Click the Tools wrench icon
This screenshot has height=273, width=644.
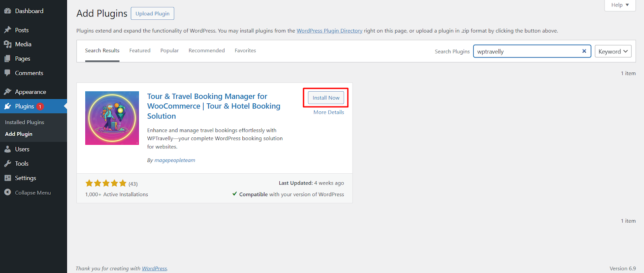(x=7, y=164)
